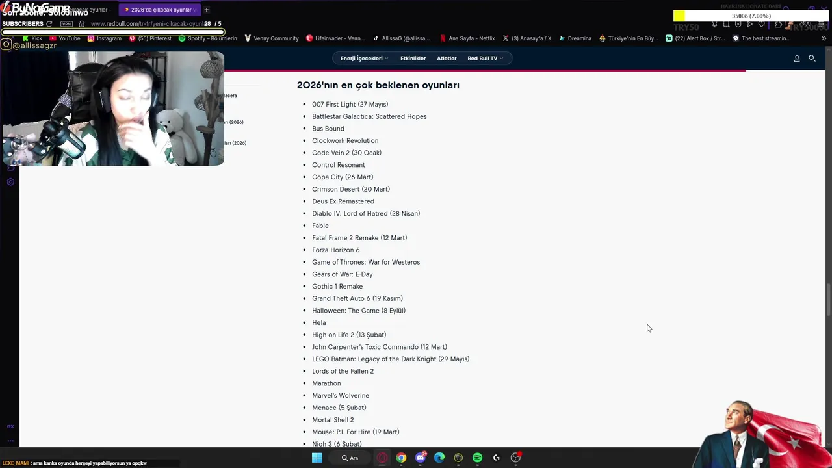The image size is (832, 468).
Task: Click "Marvel's Wolverine" list entry
Action: point(341,395)
